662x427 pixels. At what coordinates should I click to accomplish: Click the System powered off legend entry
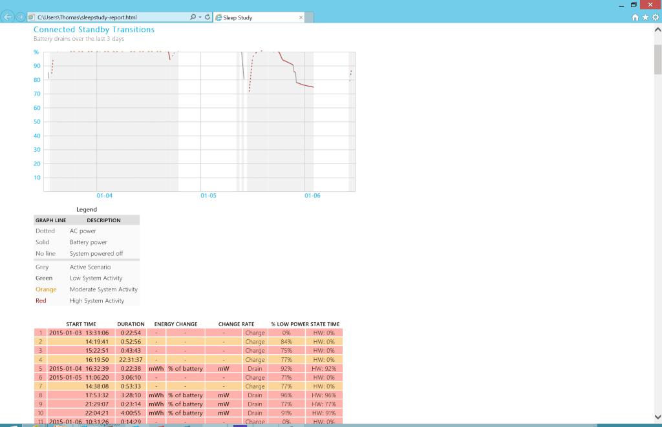click(96, 254)
